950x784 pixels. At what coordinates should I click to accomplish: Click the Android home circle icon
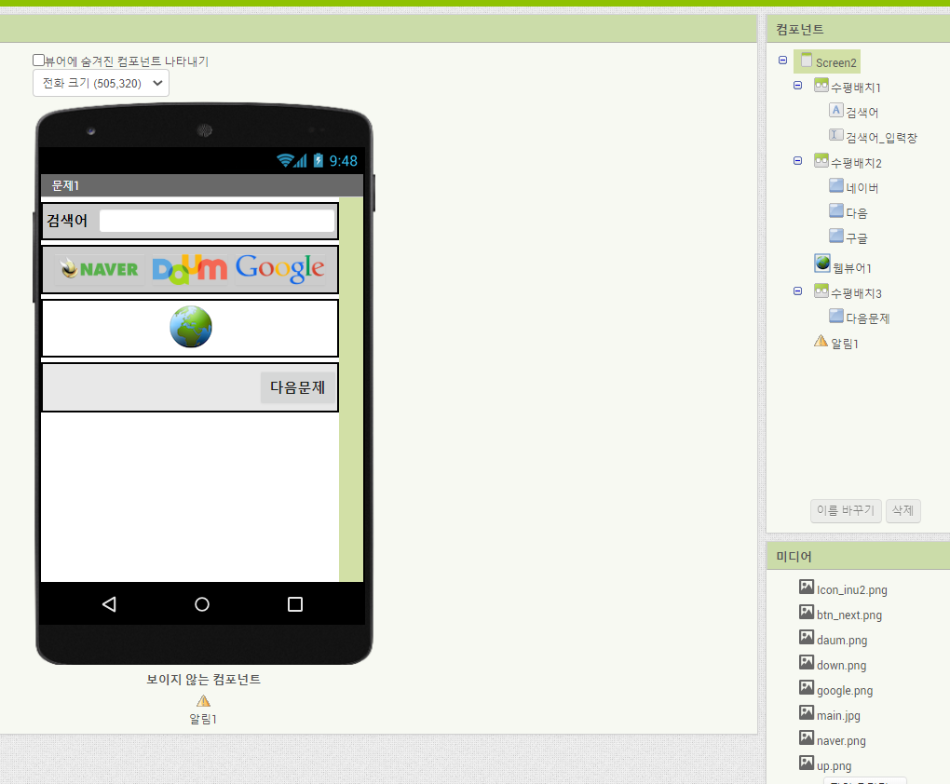[x=202, y=604]
